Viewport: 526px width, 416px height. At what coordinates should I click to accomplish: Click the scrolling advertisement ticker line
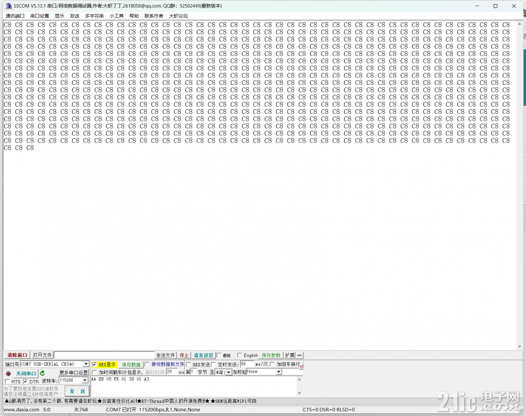(130, 401)
